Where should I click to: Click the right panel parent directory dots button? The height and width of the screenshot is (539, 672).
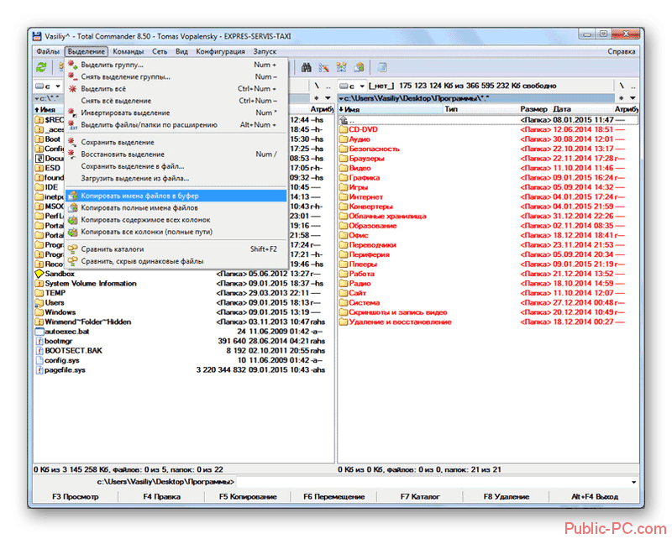(633, 86)
